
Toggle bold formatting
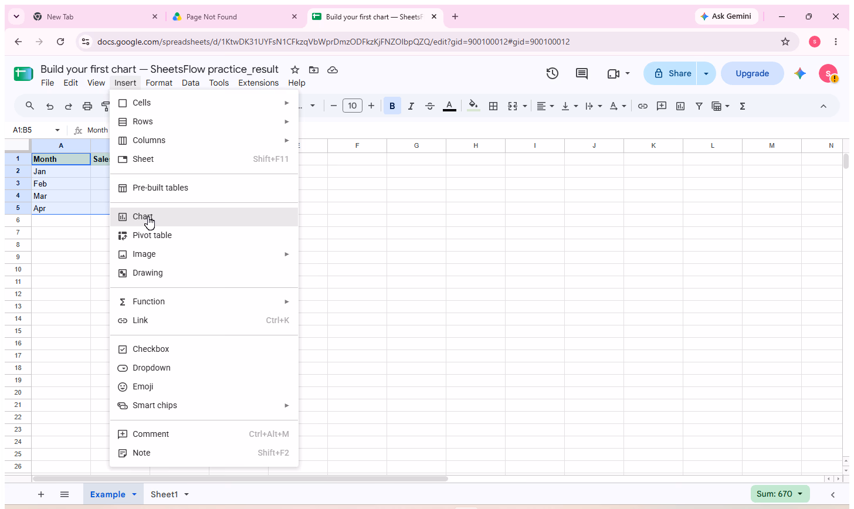pos(392,106)
